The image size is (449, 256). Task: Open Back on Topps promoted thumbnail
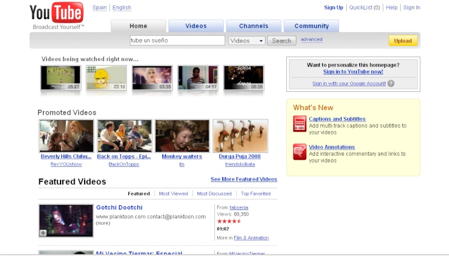tap(124, 136)
